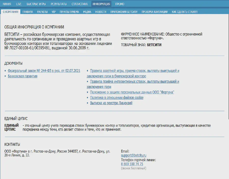Open the VIP submenu item

[54, 12]
